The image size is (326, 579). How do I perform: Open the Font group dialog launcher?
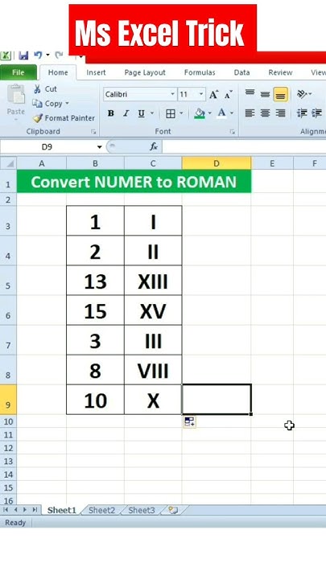233,131
